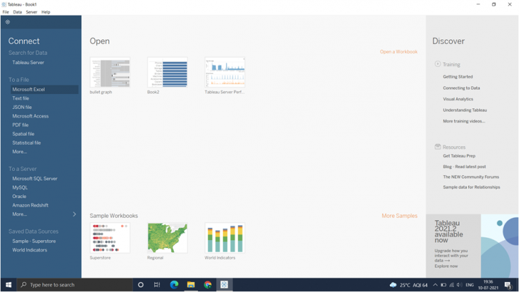The width and height of the screenshot is (519, 292).
Task: Click the network icon in system tray
Action: point(451,285)
